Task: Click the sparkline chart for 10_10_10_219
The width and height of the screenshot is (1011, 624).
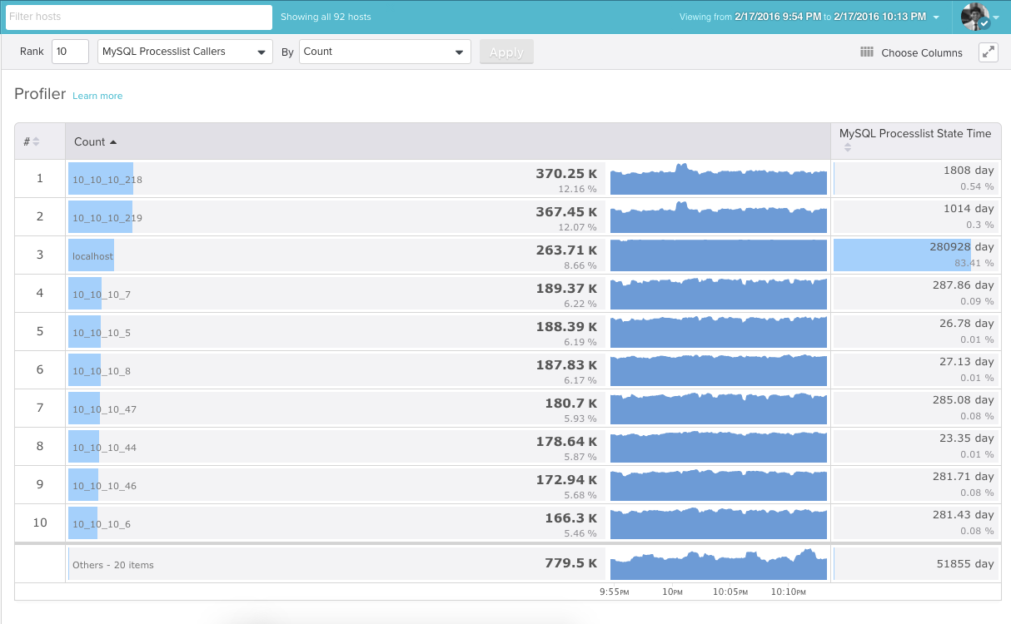Action: click(x=718, y=217)
